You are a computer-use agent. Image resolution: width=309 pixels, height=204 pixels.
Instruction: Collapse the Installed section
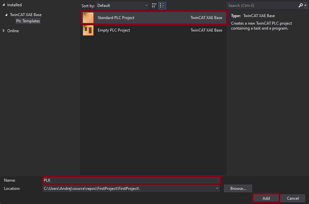(3, 5)
